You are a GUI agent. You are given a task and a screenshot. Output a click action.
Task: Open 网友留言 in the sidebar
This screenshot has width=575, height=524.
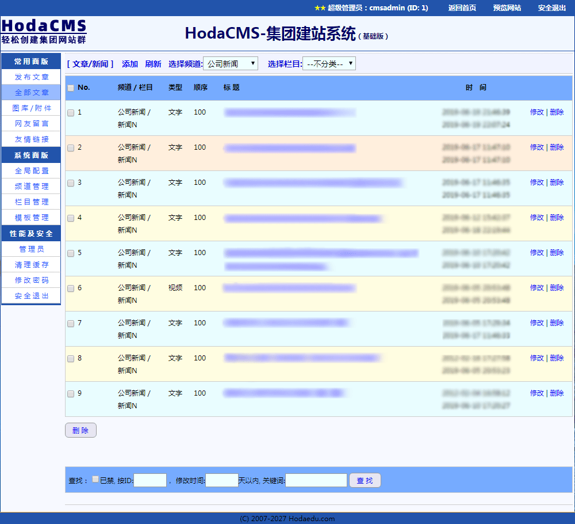[x=31, y=124]
